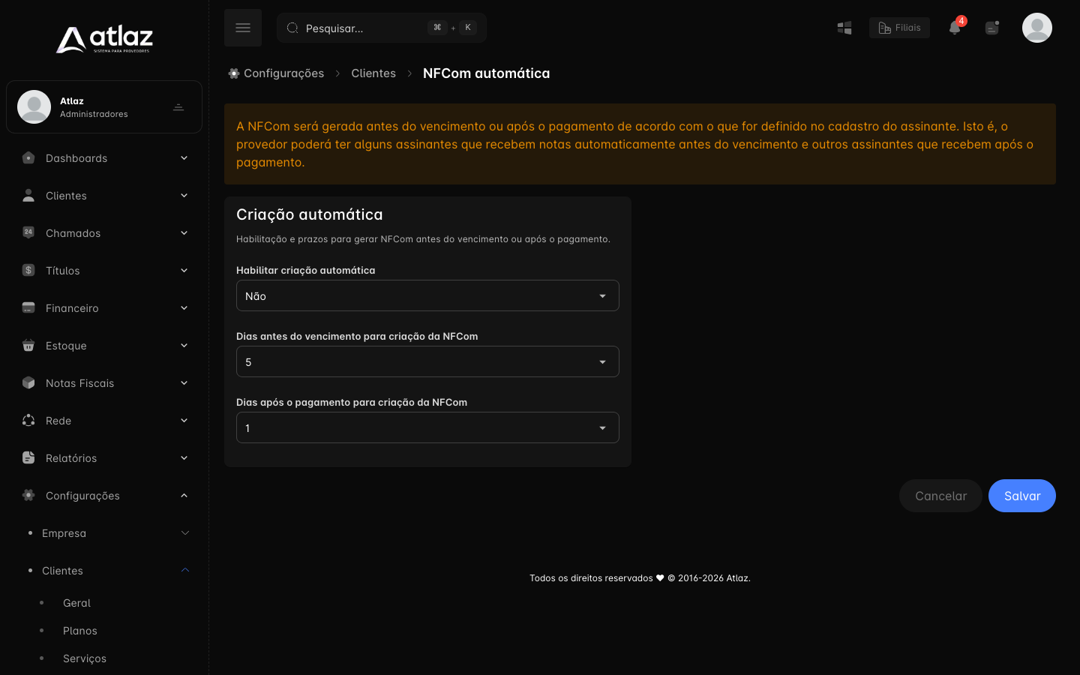Image resolution: width=1080 pixels, height=675 pixels.
Task: Click the Atlaz profile avatar in sidebar
Action: point(34,106)
